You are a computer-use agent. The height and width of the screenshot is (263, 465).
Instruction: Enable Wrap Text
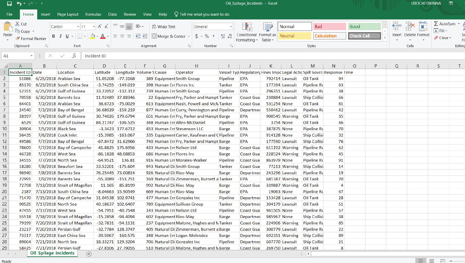tap(164, 27)
